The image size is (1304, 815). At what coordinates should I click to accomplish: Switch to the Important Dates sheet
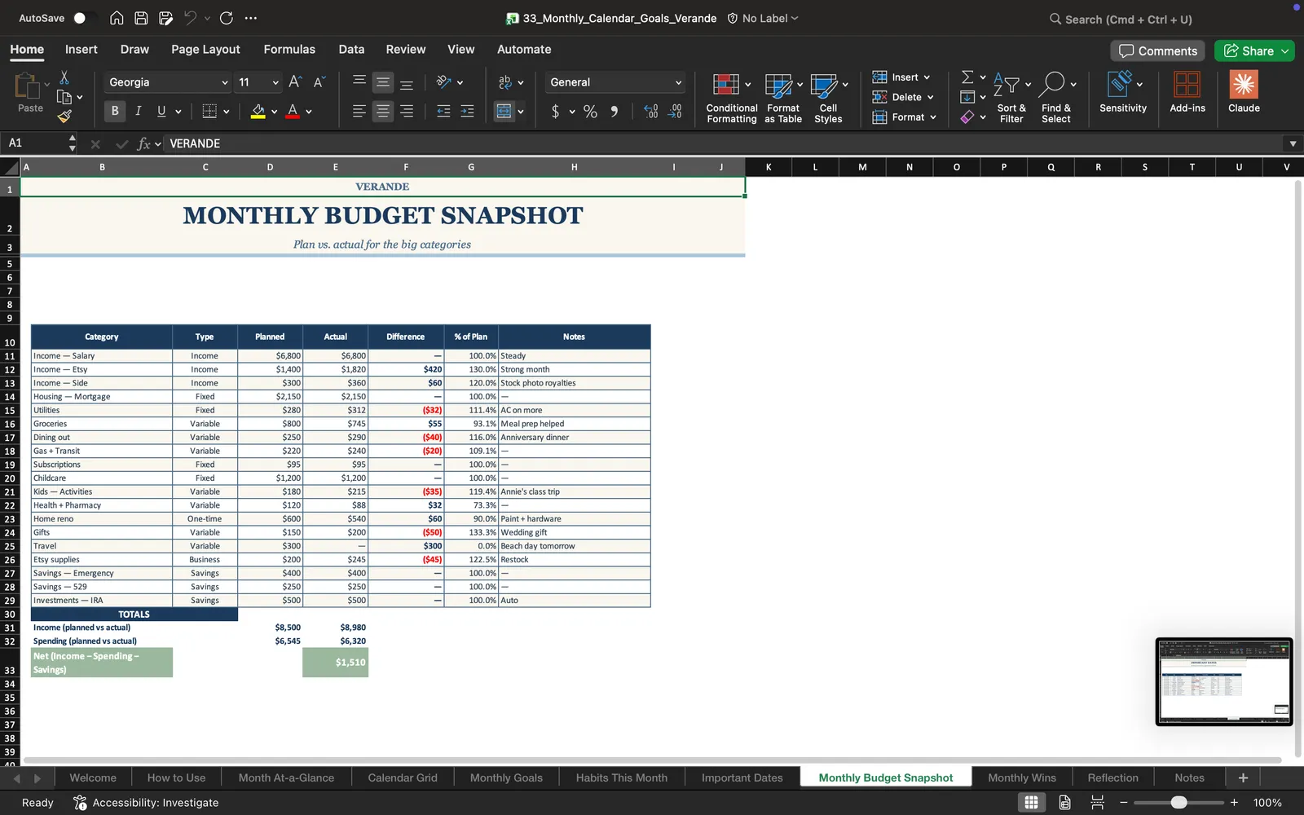tap(742, 778)
